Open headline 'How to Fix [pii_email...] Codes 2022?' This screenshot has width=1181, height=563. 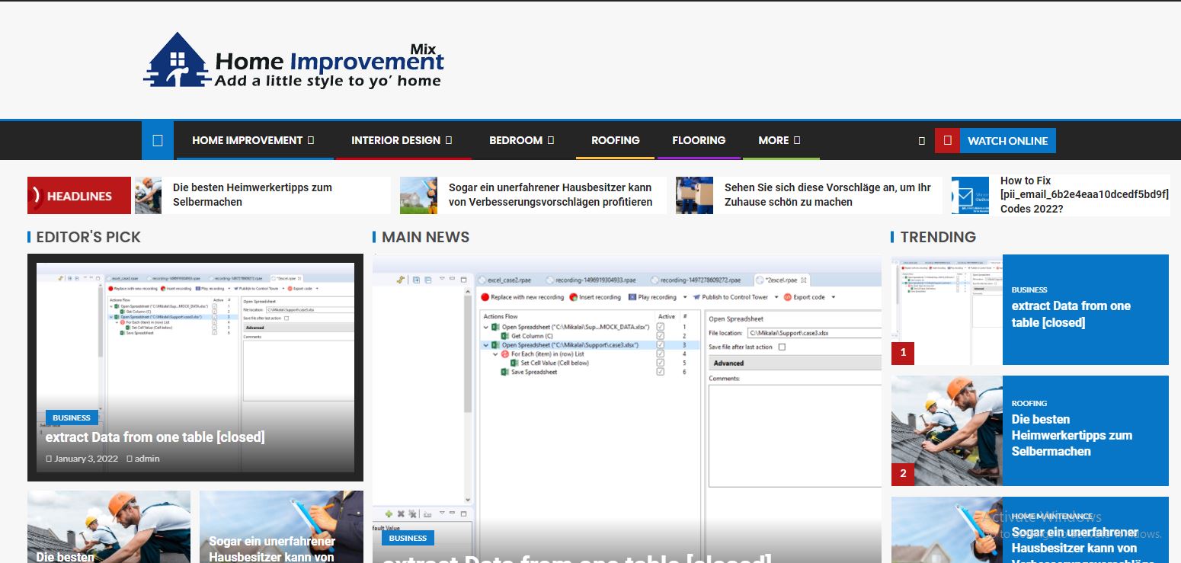(1084, 194)
